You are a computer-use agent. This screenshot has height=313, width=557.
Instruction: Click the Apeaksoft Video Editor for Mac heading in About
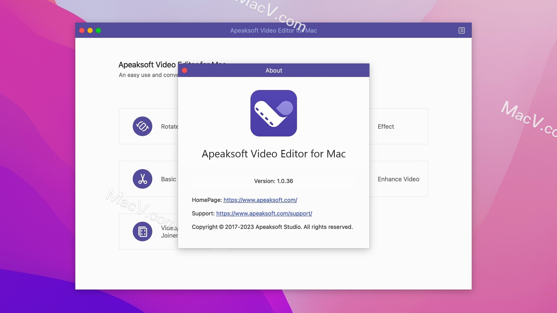pos(274,154)
